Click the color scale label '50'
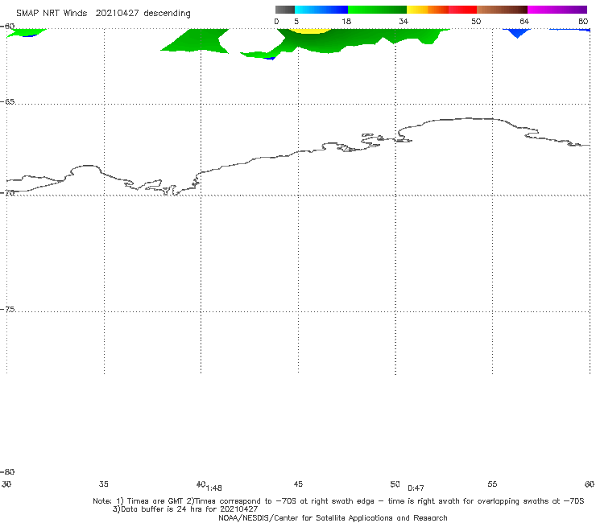This screenshot has width=596, height=523. click(476, 22)
